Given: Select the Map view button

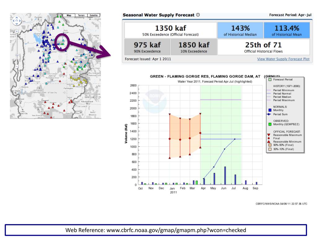Looking at the screenshot, I should 69,15.
